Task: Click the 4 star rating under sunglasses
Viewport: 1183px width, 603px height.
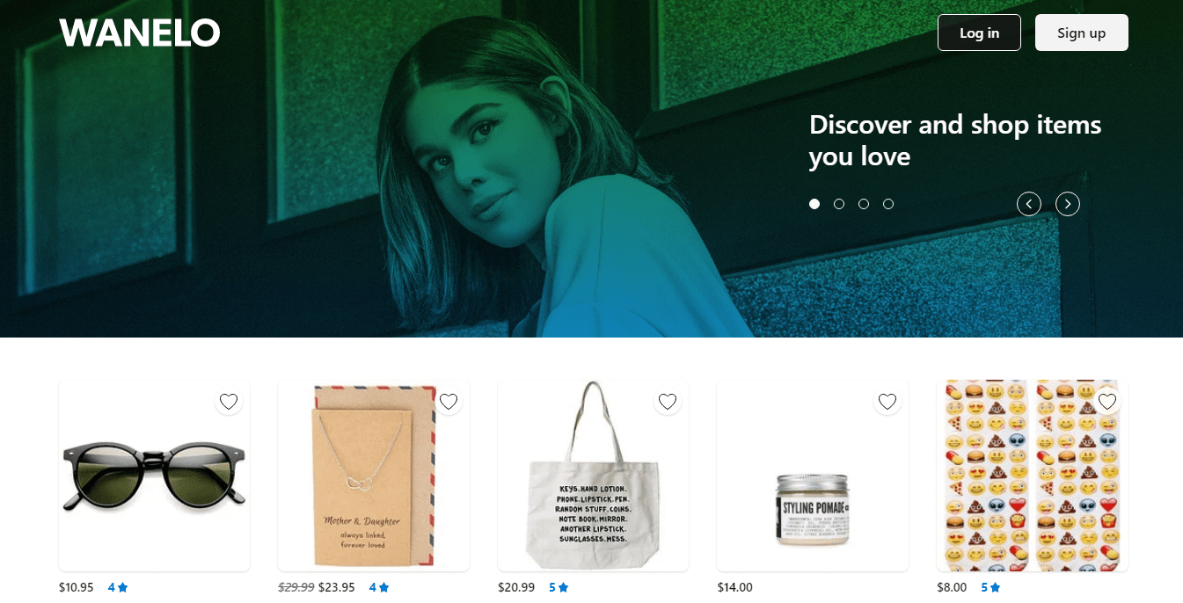Action: [x=118, y=587]
